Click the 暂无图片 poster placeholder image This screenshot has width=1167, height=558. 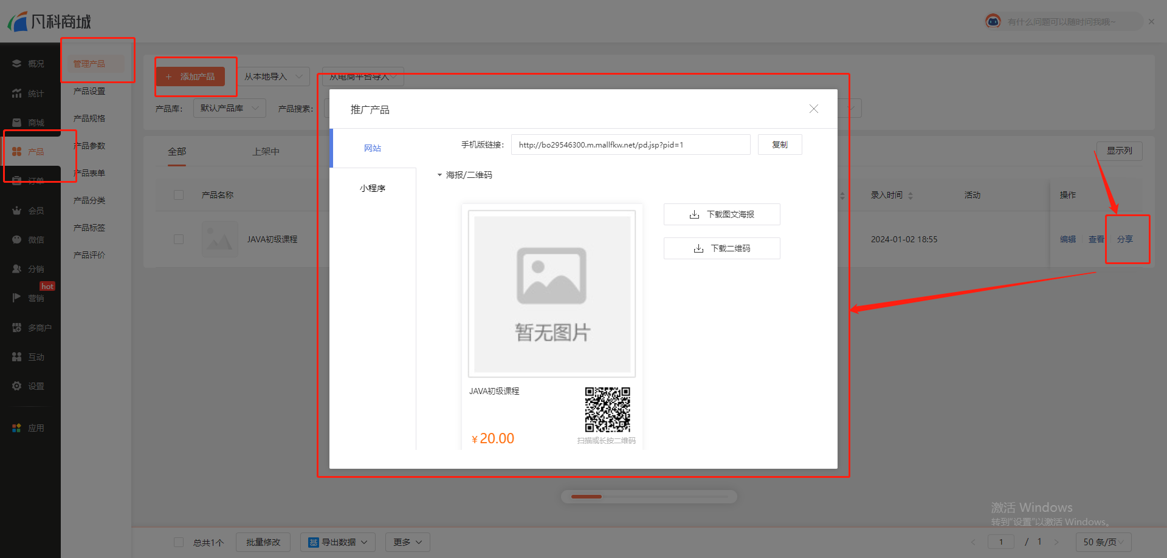(552, 294)
